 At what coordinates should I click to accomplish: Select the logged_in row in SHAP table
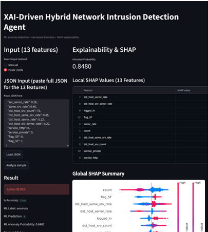[140, 110]
